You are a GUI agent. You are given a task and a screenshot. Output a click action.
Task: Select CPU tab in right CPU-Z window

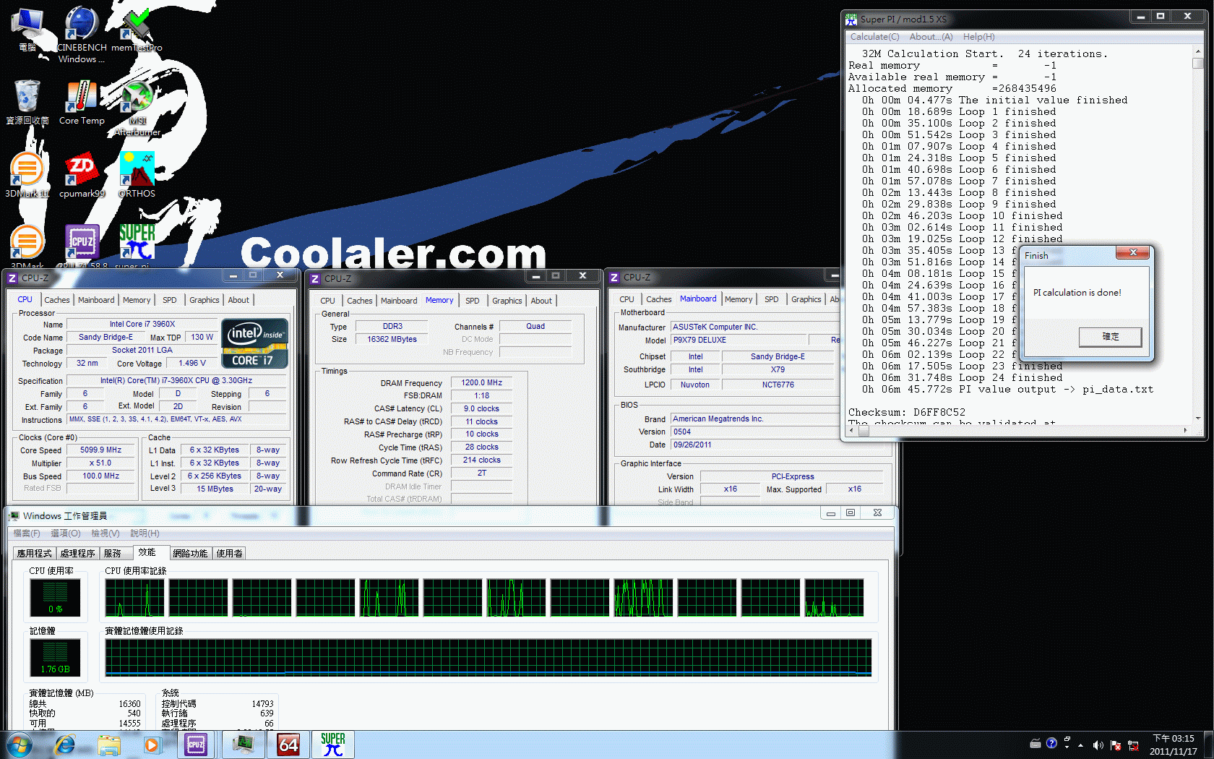tap(627, 299)
